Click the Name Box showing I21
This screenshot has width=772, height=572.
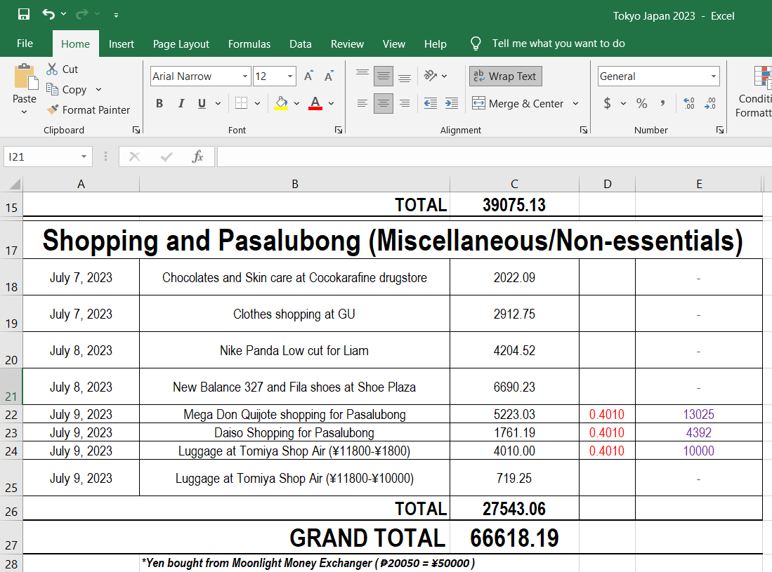click(41, 157)
